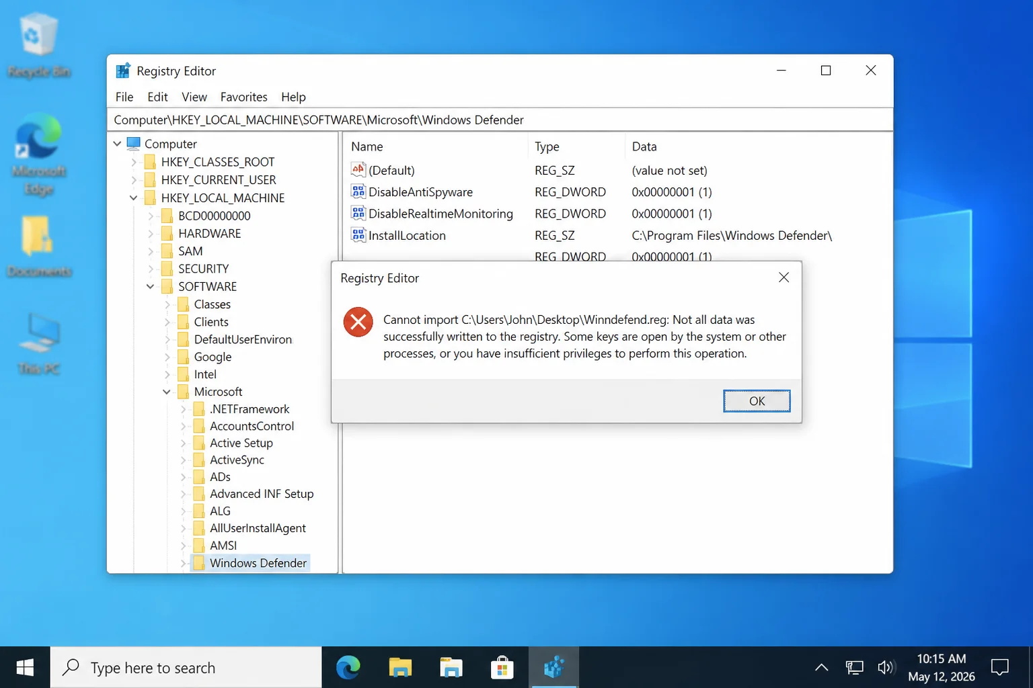Click the Computer icon in the tree

[133, 143]
